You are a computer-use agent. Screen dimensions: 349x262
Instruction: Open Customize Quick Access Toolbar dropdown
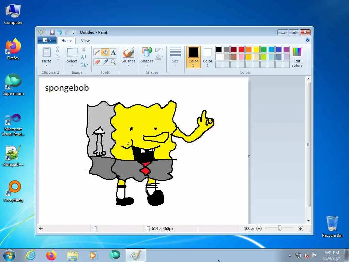[74, 32]
